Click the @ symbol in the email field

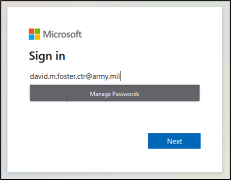88,77
